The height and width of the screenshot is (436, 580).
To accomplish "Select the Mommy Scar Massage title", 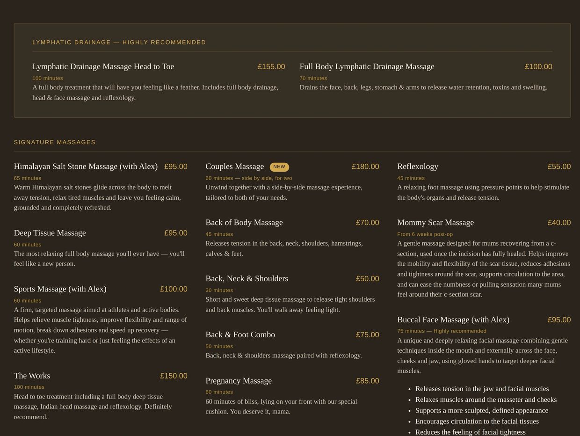I will pos(435,223).
